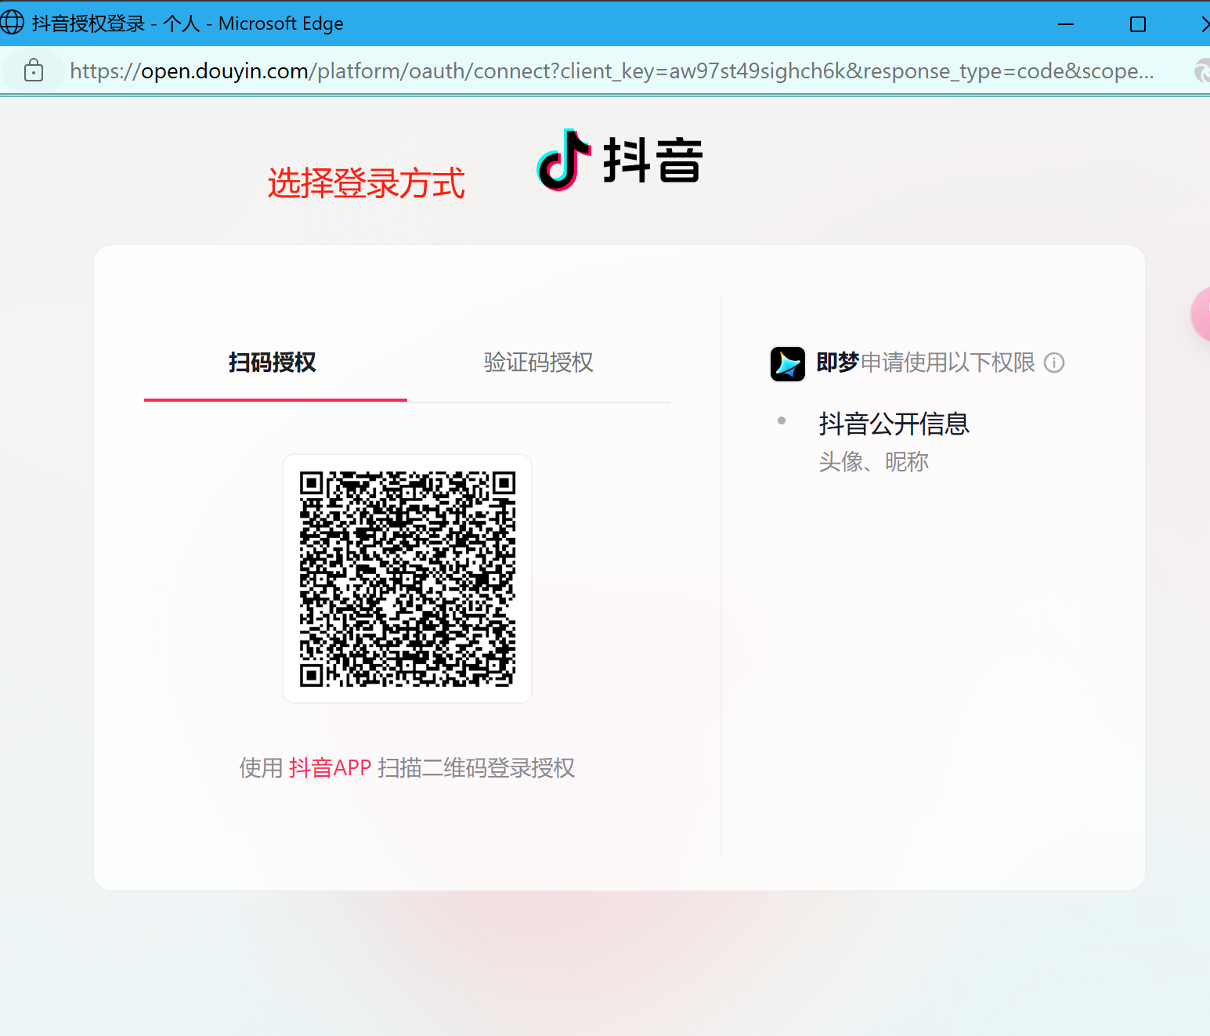Click the 抖音APP highlighted text
1210x1036 pixels.
pos(330,767)
